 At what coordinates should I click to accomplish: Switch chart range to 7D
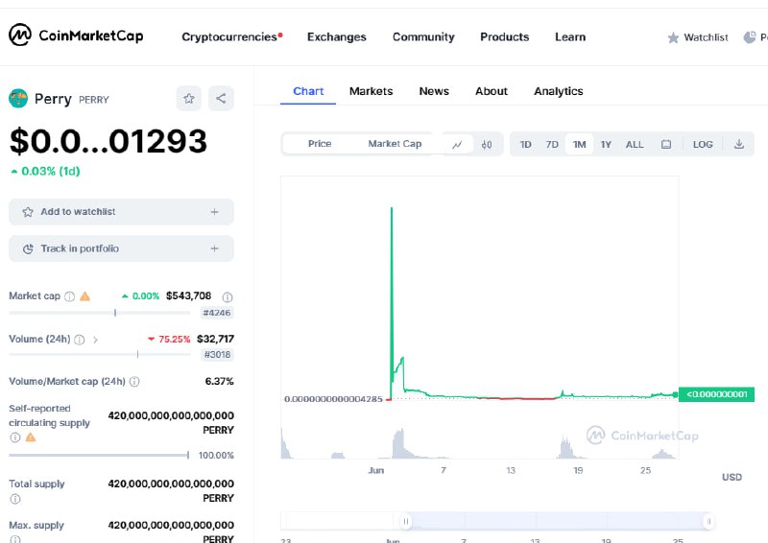[552, 145]
